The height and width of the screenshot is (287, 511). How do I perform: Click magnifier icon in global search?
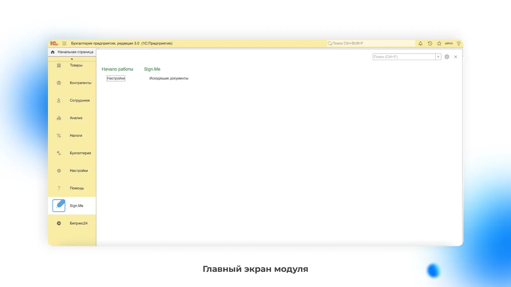[x=330, y=43]
